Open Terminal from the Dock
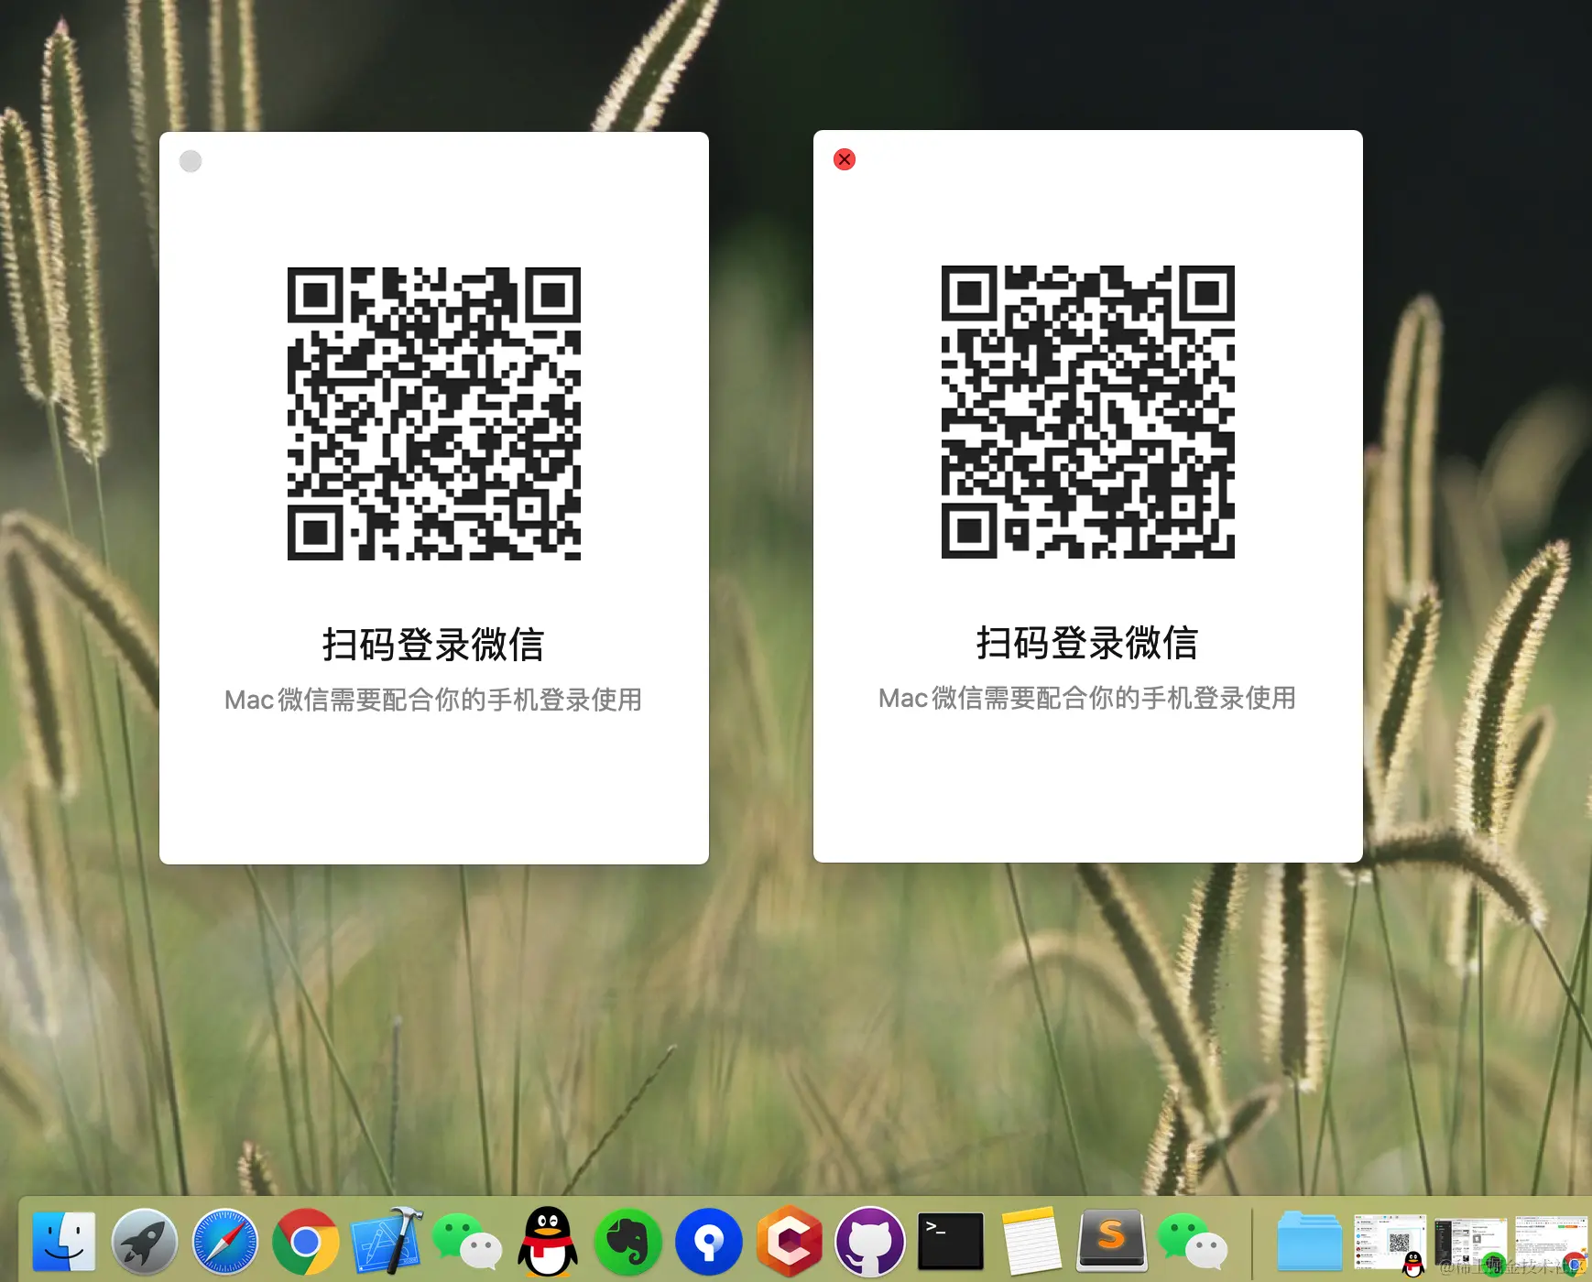The width and height of the screenshot is (1592, 1282). (x=951, y=1242)
